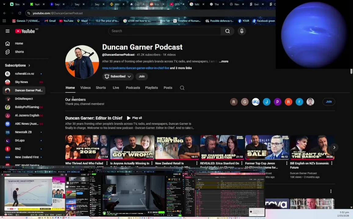The width and height of the screenshot is (353, 219).
Task: Open NZ's Politics 2025 video thumbnail
Action: pos(87,147)
